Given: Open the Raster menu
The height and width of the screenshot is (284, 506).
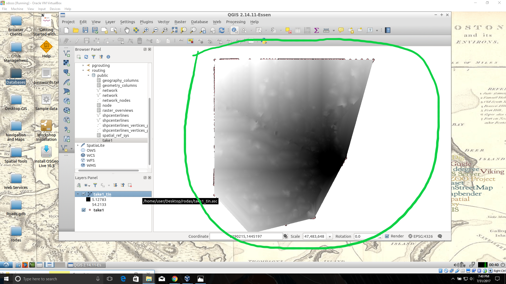Looking at the screenshot, I should click(x=180, y=22).
